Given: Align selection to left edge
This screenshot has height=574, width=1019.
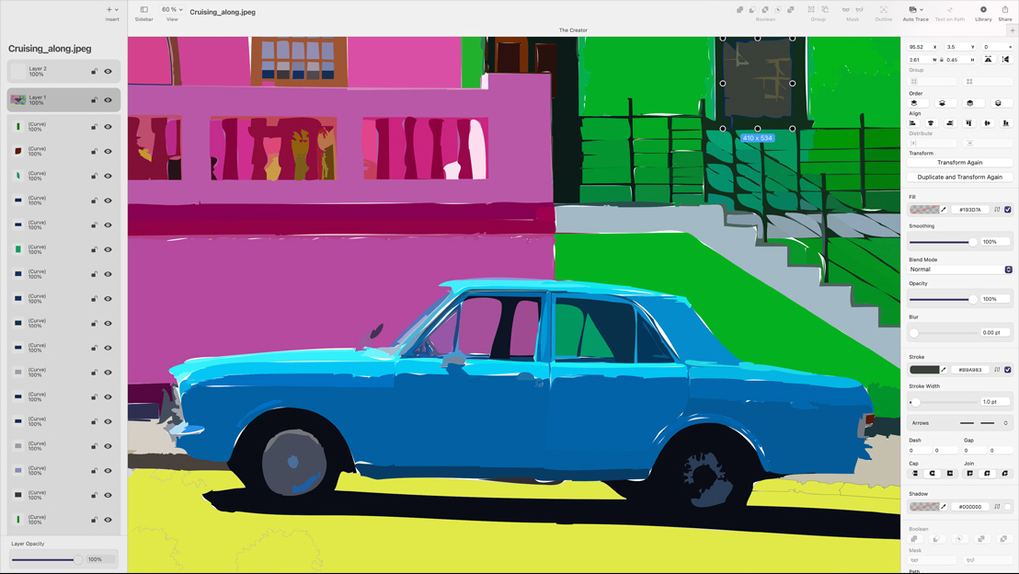Looking at the screenshot, I should pyautogui.click(x=913, y=123).
